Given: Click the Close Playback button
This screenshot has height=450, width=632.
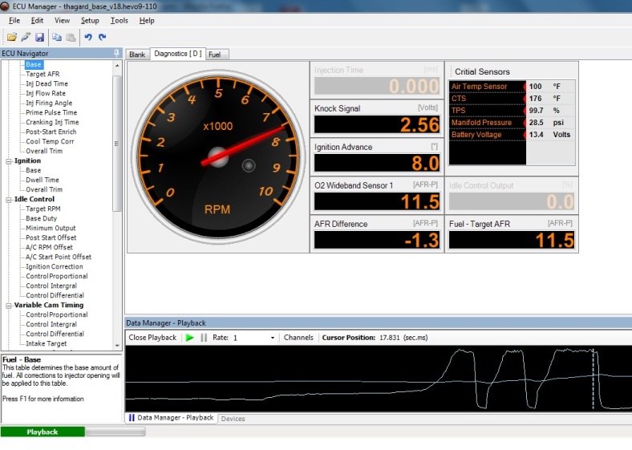Looking at the screenshot, I should (152, 338).
